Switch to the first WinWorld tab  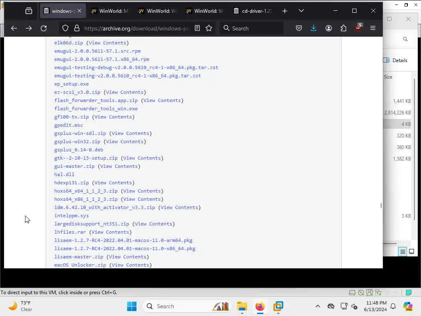109,11
